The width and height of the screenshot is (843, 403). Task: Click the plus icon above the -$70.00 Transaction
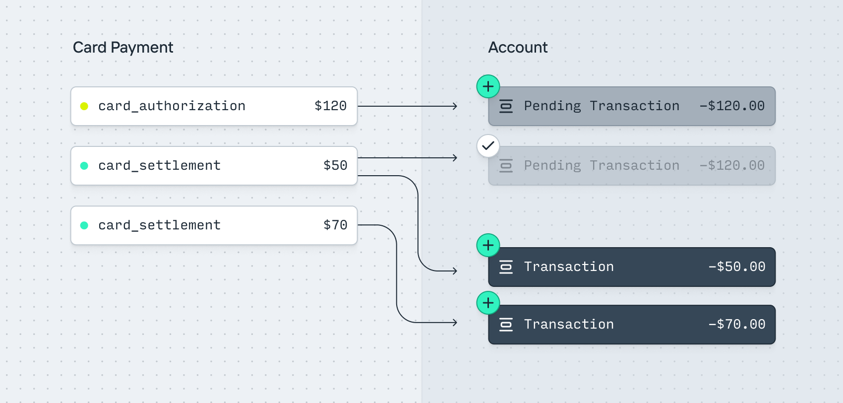click(488, 303)
